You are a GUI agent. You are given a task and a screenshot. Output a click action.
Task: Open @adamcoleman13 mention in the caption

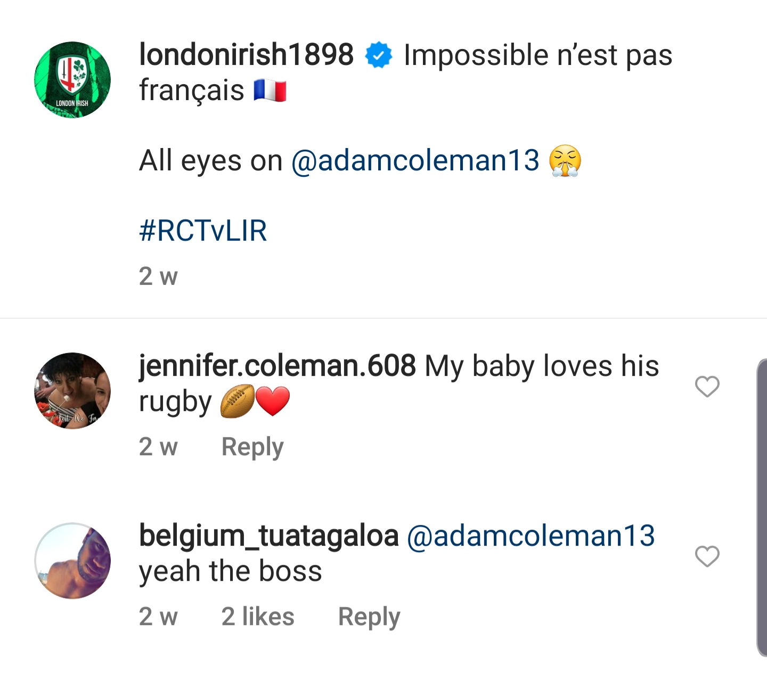click(x=415, y=160)
